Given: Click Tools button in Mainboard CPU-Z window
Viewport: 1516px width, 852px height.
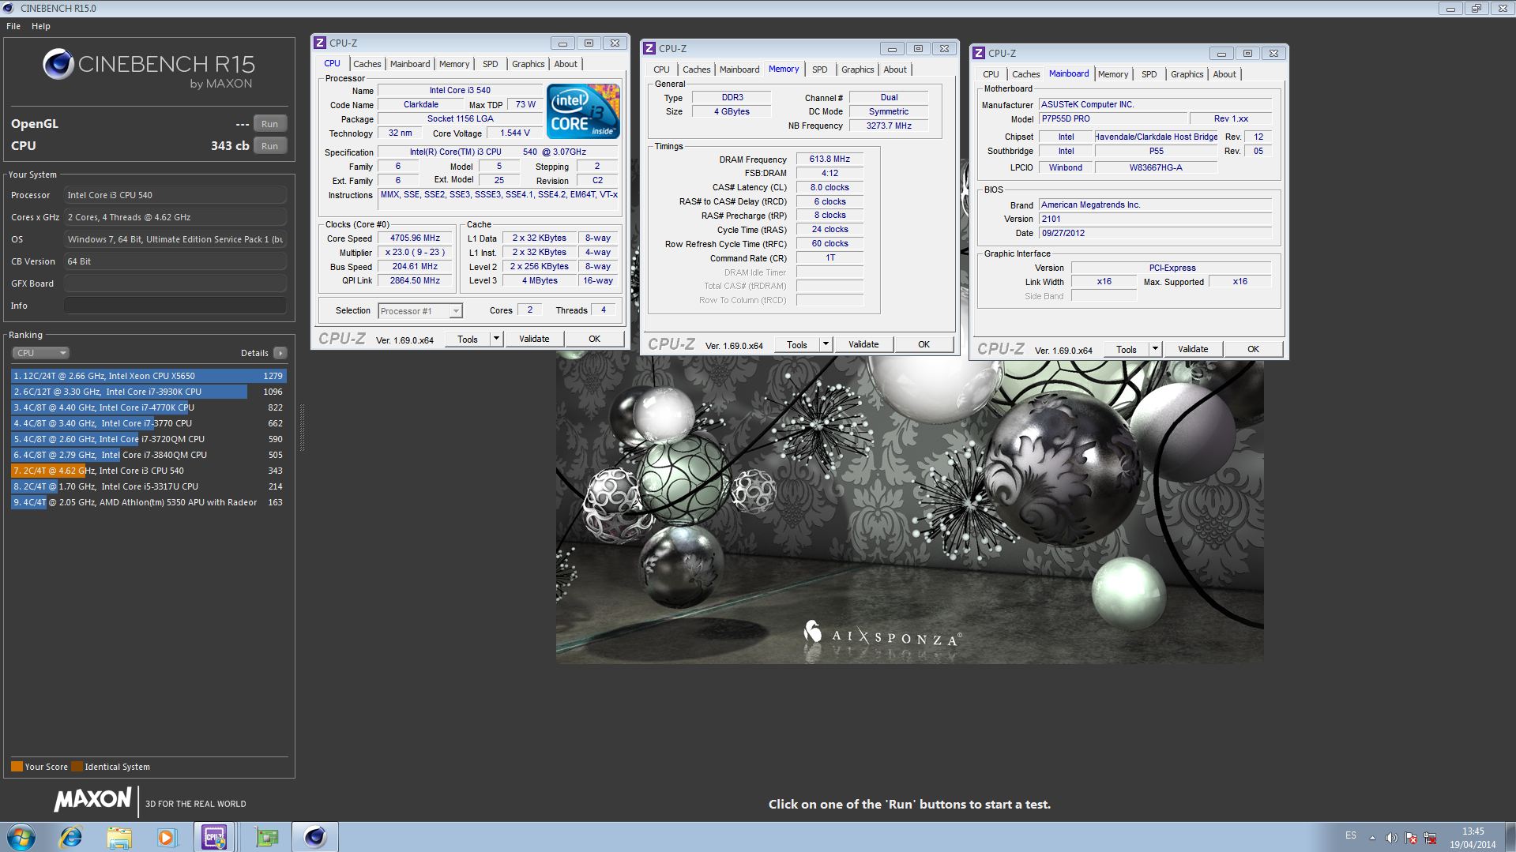Looking at the screenshot, I should pos(1127,349).
